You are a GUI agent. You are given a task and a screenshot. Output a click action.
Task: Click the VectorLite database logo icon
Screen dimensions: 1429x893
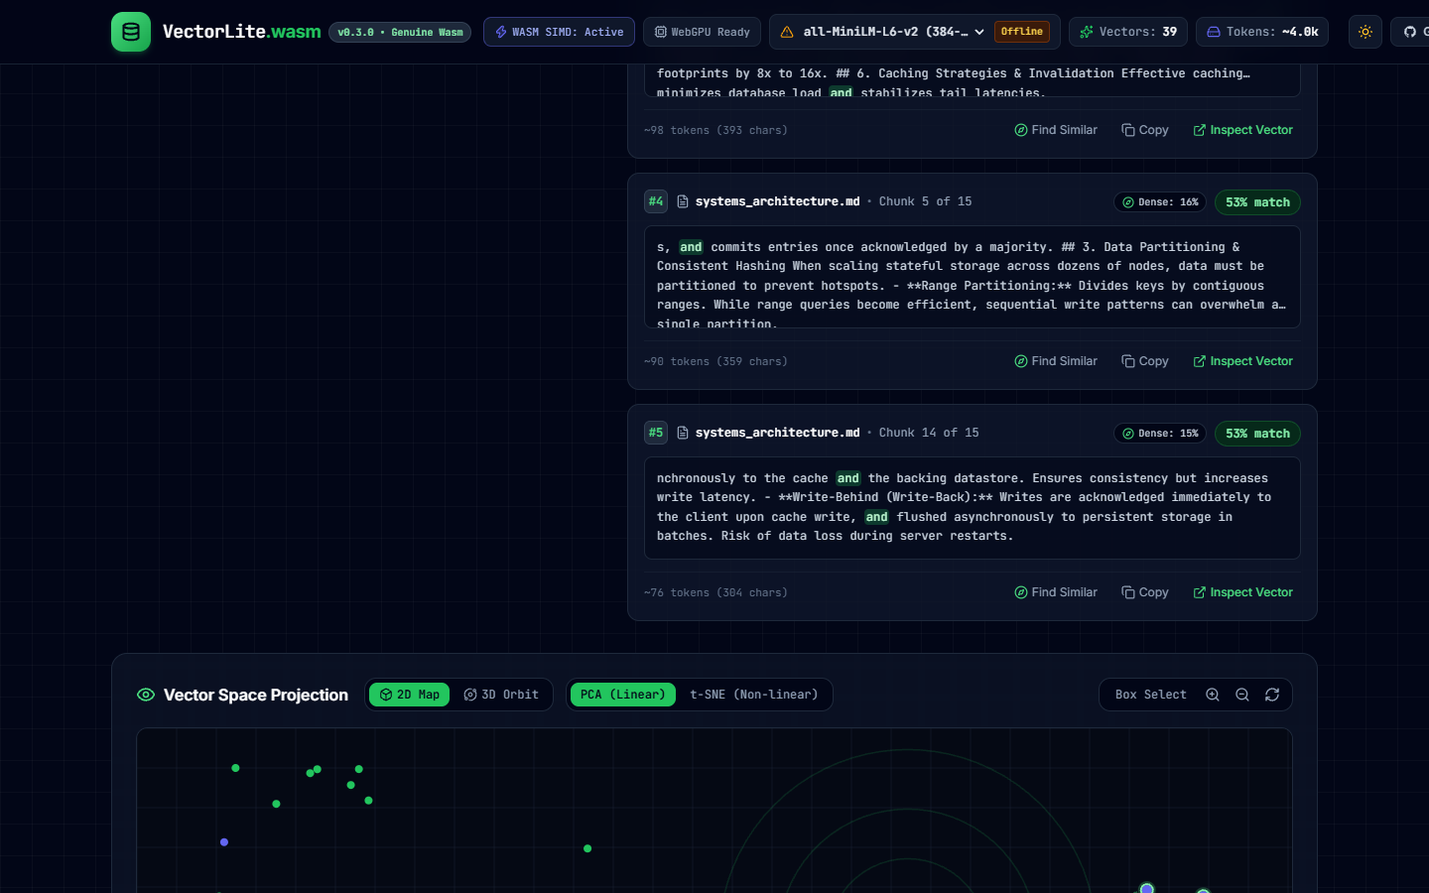click(131, 32)
